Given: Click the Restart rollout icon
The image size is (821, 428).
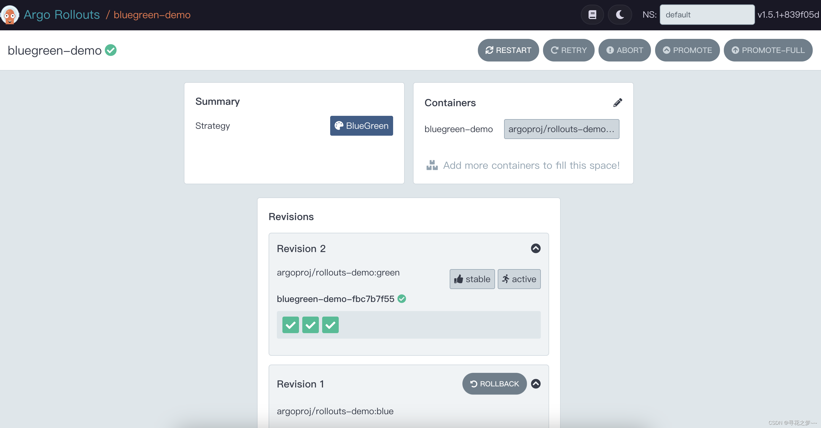Looking at the screenshot, I should [489, 50].
